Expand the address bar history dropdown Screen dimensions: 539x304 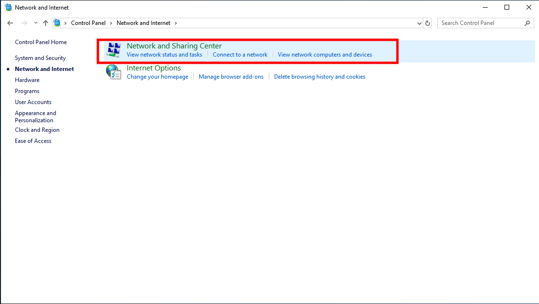[419, 23]
